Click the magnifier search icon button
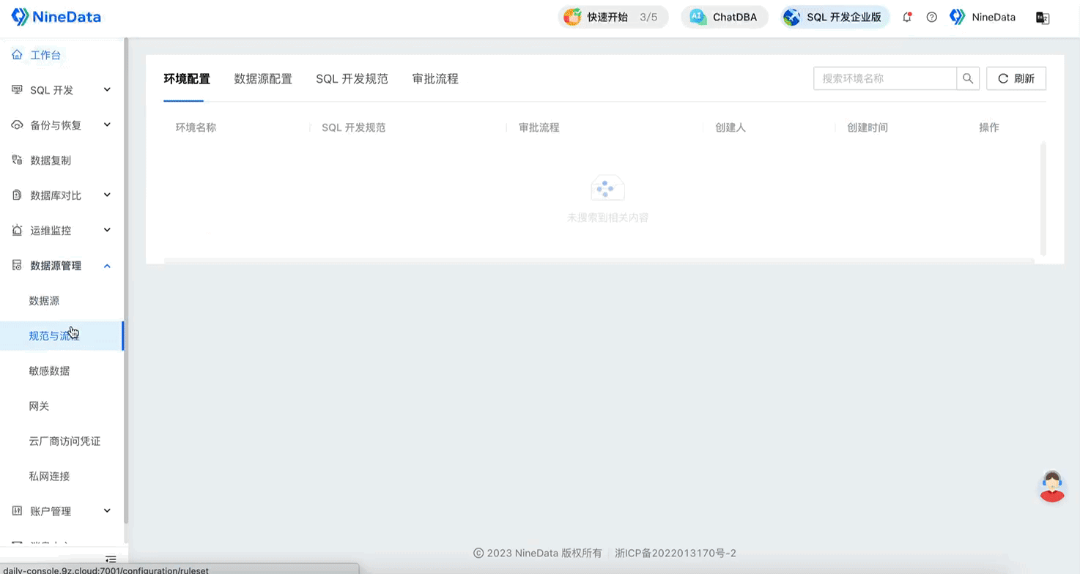 pyautogui.click(x=968, y=78)
